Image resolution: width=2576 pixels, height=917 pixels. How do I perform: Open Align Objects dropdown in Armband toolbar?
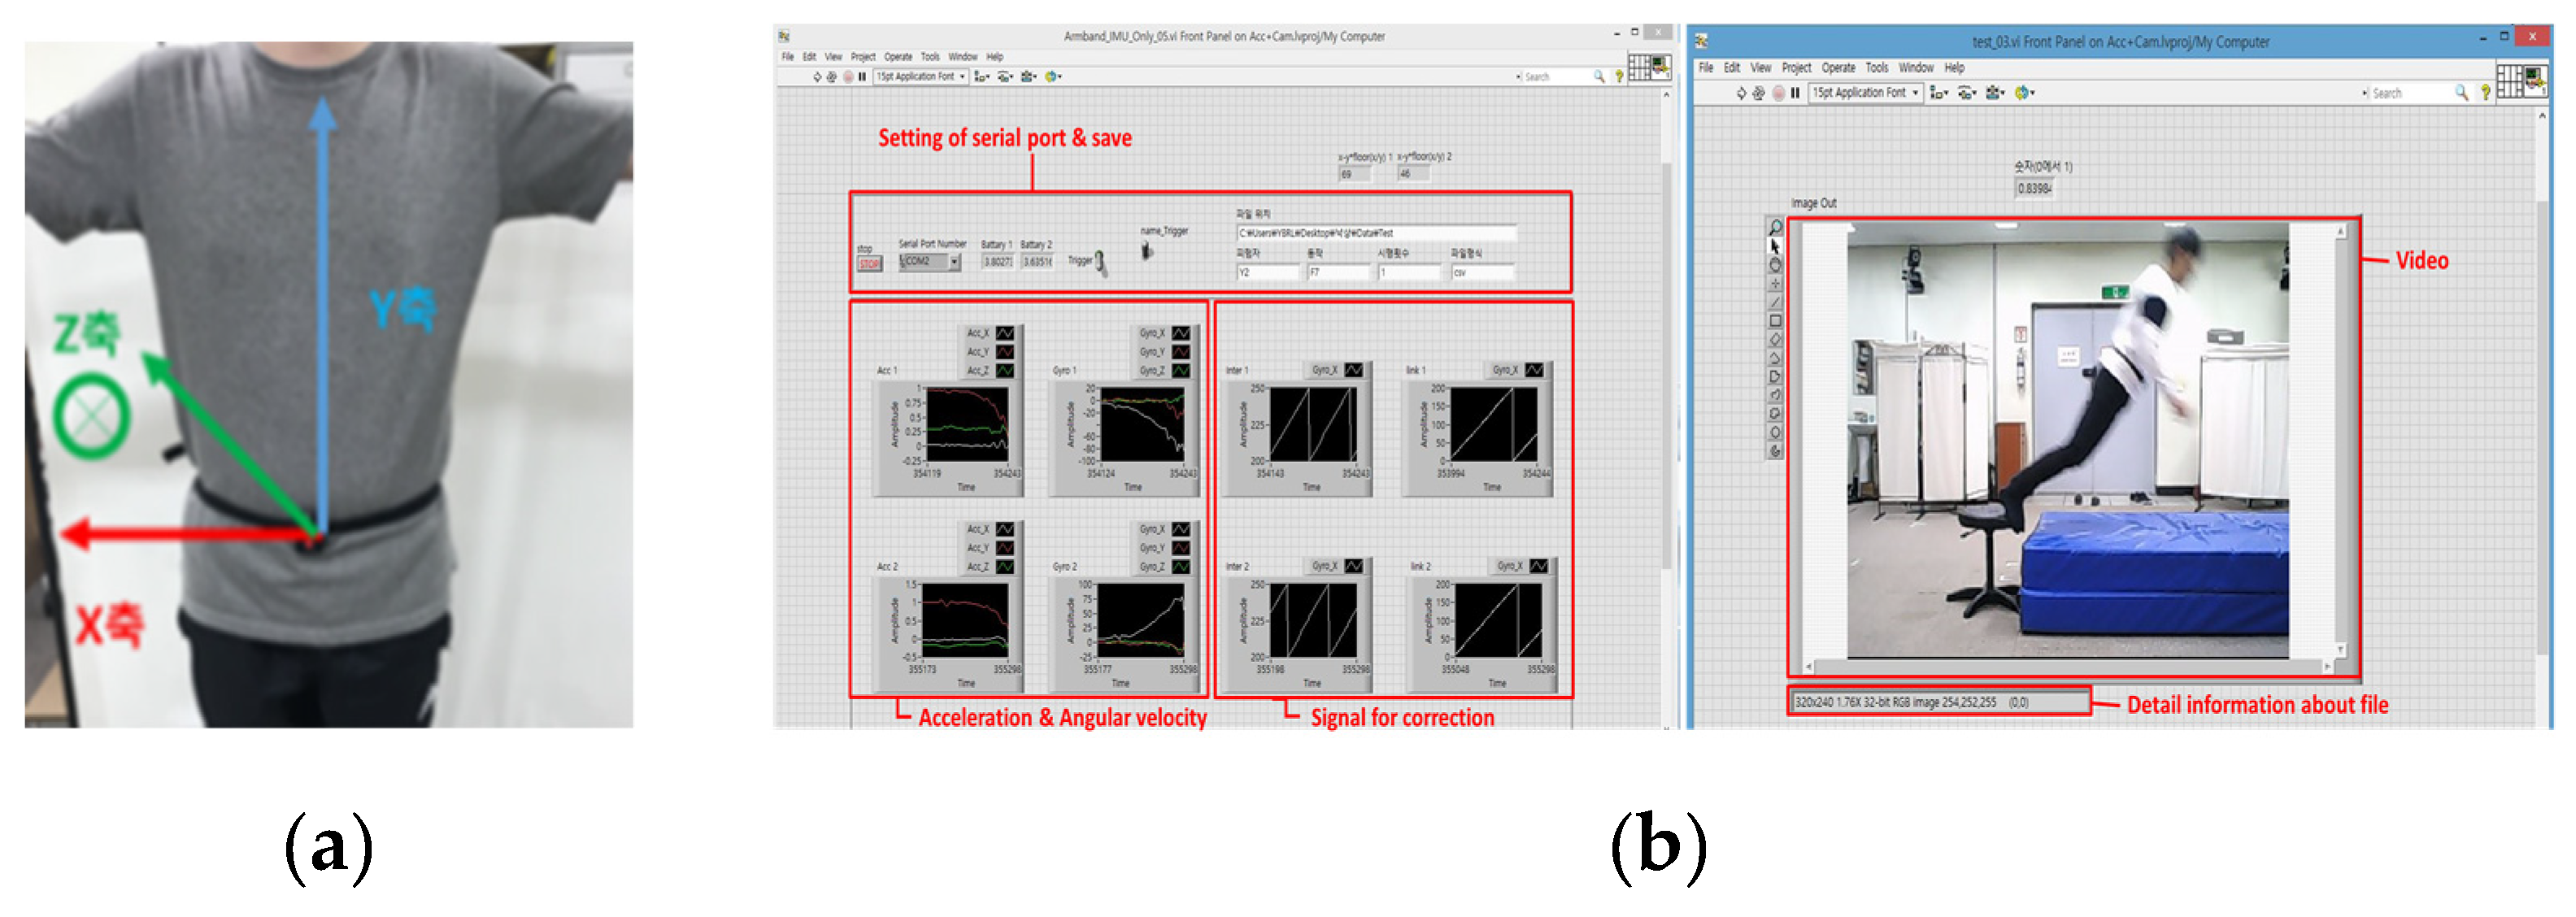click(x=981, y=77)
